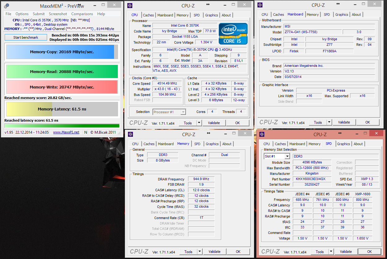Click CPU-Z icon in the CPU-tab window title
Viewport: 387px width, 259px height.
tap(130, 6)
